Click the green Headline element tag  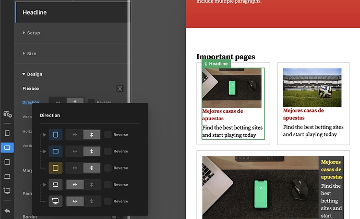216,63
